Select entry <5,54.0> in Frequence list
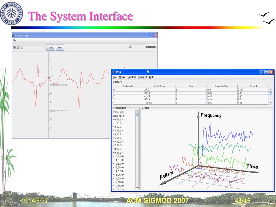This screenshot has height=207, width=276. [118, 138]
